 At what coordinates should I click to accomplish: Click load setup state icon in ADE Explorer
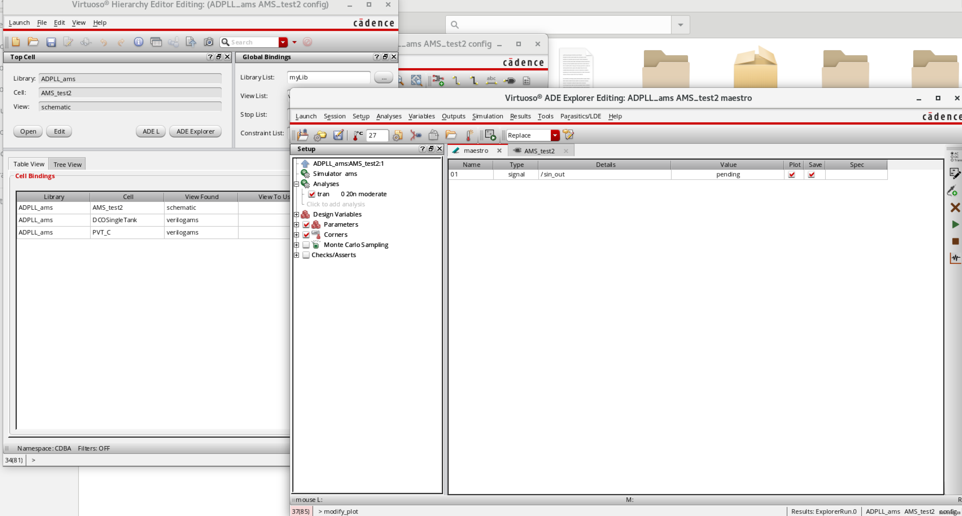pyautogui.click(x=303, y=135)
